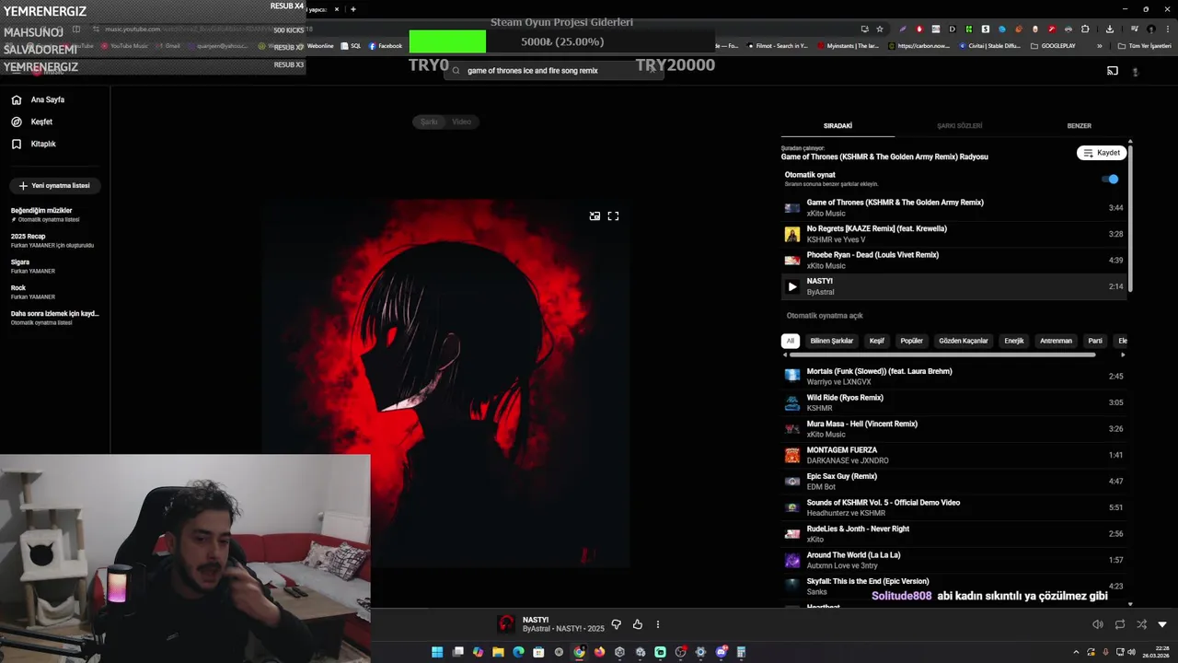Play No Regrets [KAAZE Remix] queue item

tap(953, 234)
